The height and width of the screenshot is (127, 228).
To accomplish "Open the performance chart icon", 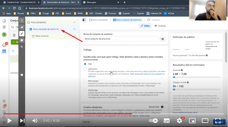I will (x=22, y=27).
